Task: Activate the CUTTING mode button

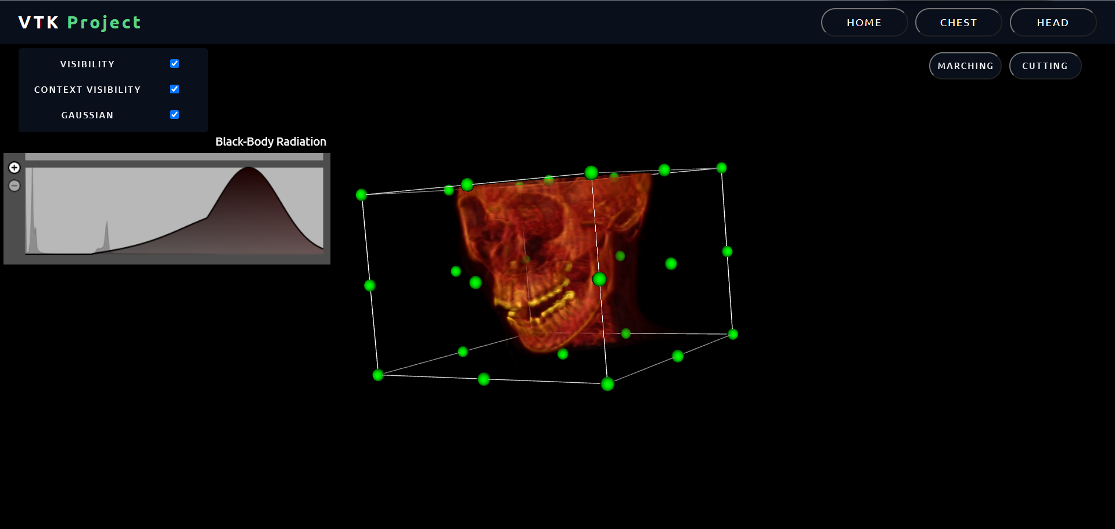Action: click(1044, 66)
